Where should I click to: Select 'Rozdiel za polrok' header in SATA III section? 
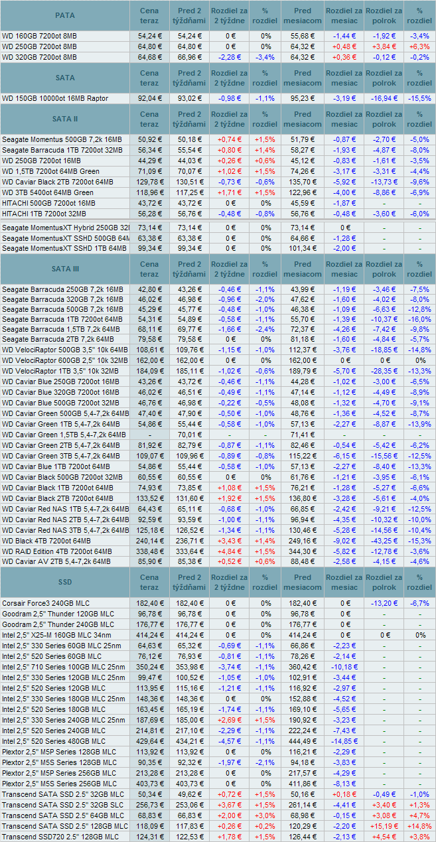click(x=384, y=269)
